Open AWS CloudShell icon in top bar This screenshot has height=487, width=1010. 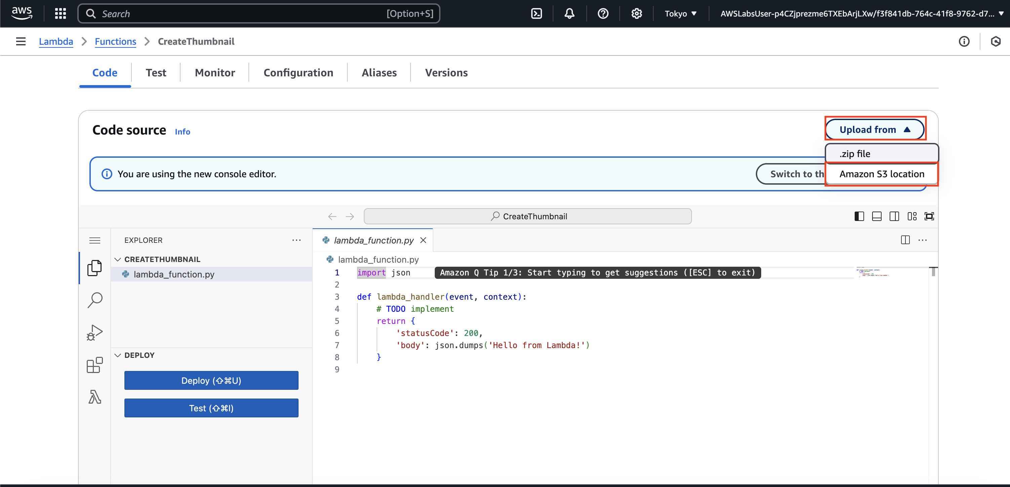coord(536,14)
